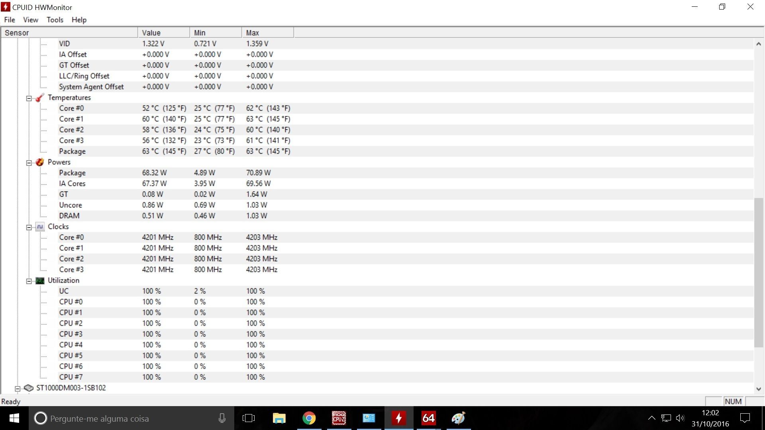The width and height of the screenshot is (765, 430).
Task: Open the Windows Start menu
Action: (x=14, y=418)
